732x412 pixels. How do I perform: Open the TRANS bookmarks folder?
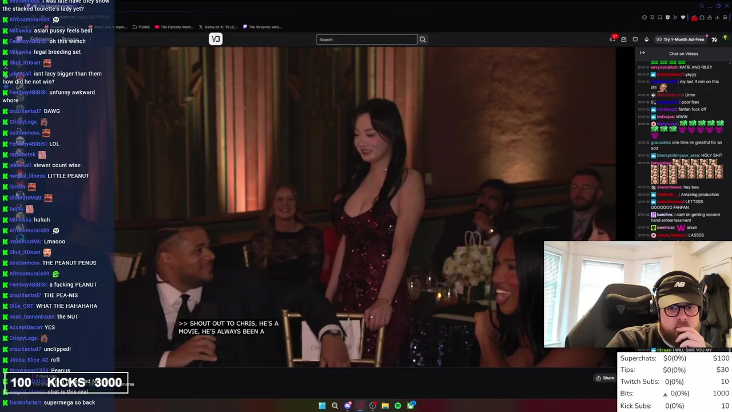[141, 27]
